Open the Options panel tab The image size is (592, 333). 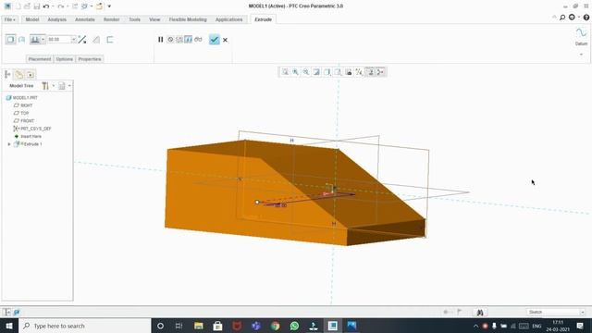(64, 59)
